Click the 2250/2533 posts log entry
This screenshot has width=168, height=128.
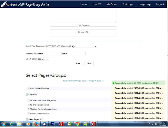tap(139, 98)
